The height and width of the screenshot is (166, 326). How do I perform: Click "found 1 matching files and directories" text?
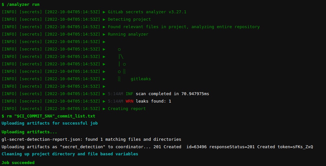(x=133, y=139)
